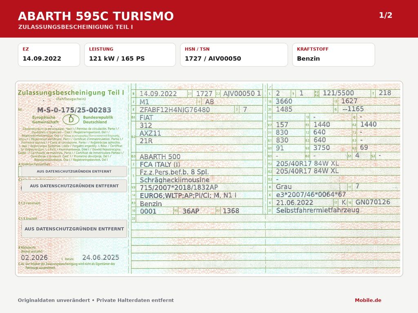Click the Grau color field
This screenshot has height=313, width=418.
284,187
